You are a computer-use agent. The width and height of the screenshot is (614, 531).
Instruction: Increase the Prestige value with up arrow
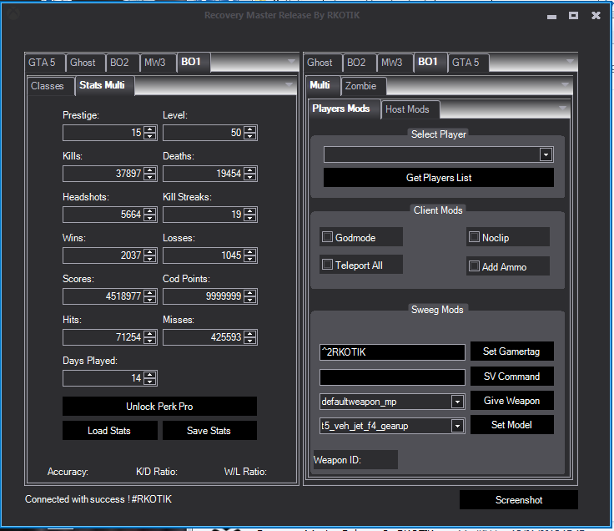point(149,129)
